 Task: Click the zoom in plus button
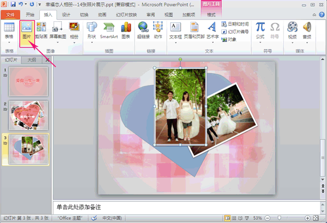click(308, 218)
